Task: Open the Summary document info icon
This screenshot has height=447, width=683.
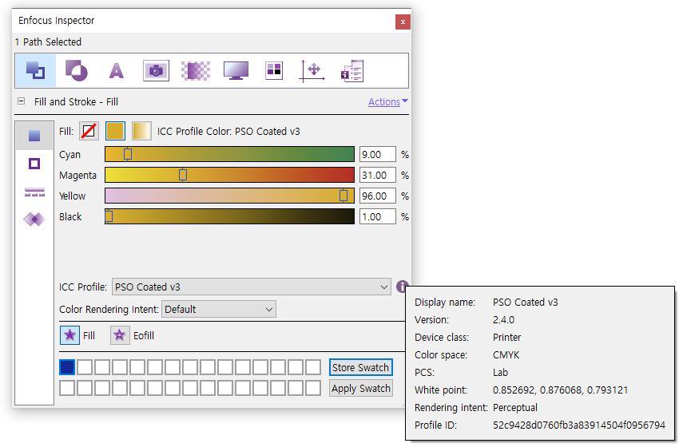Action: point(352,71)
